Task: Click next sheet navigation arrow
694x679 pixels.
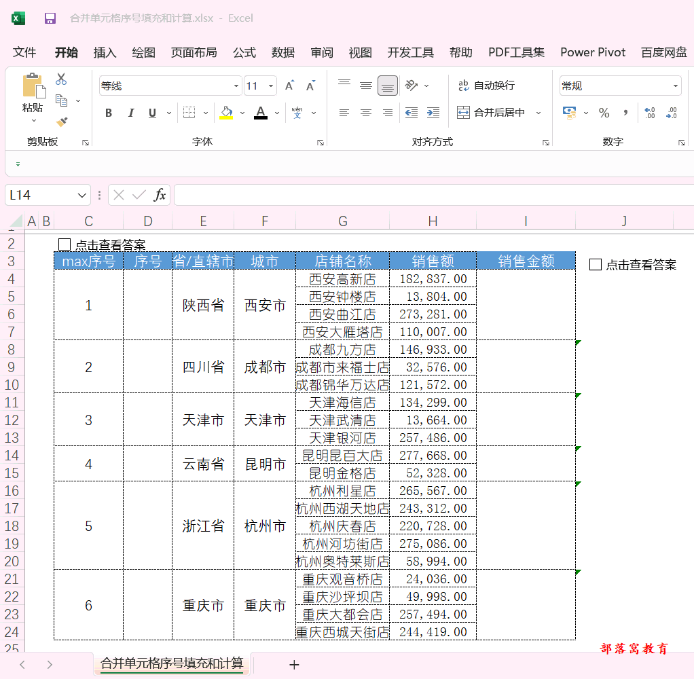Action: (50, 664)
